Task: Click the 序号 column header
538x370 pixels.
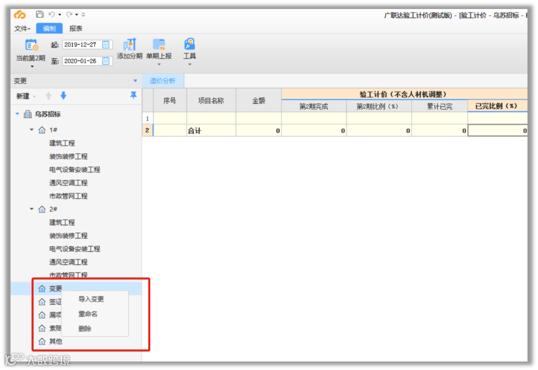Action: click(x=169, y=100)
